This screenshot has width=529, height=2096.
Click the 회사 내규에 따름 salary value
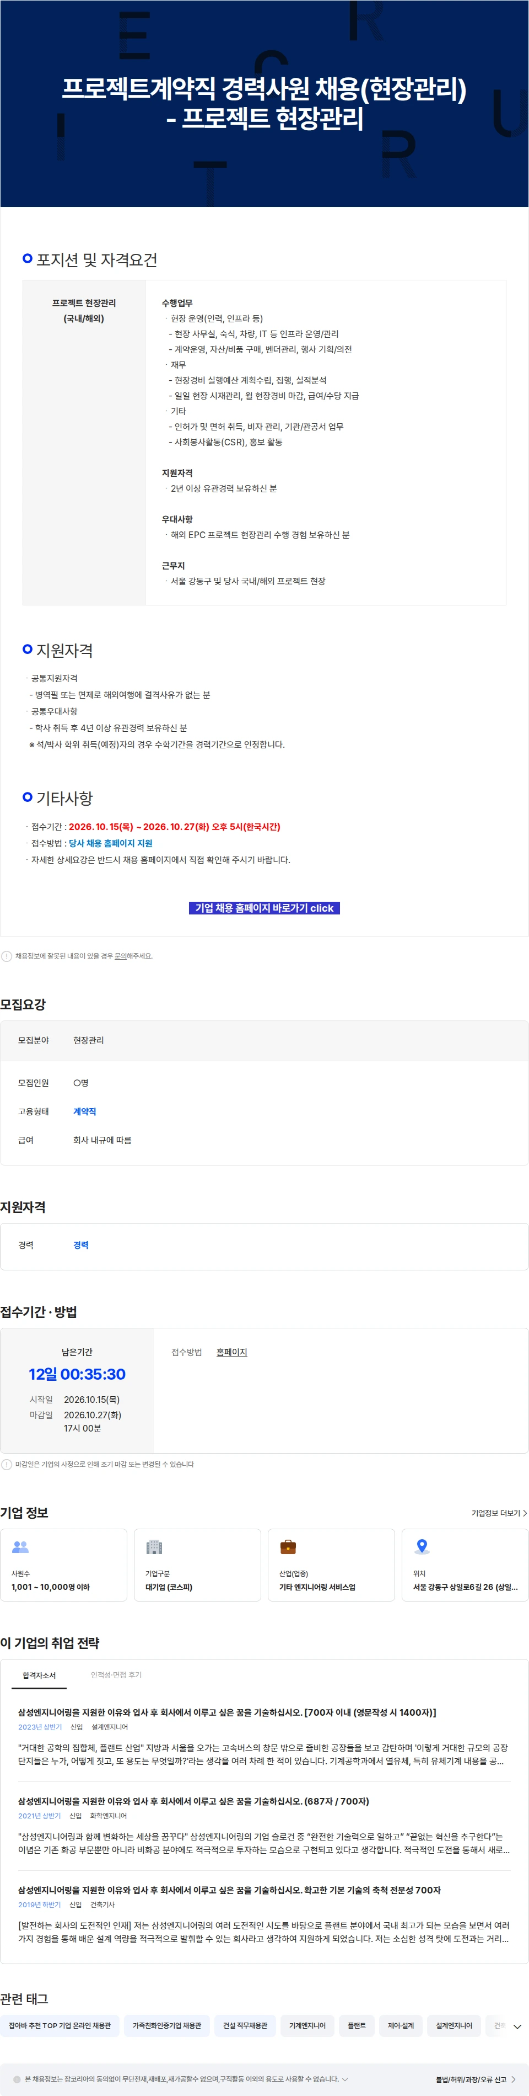tap(102, 1140)
